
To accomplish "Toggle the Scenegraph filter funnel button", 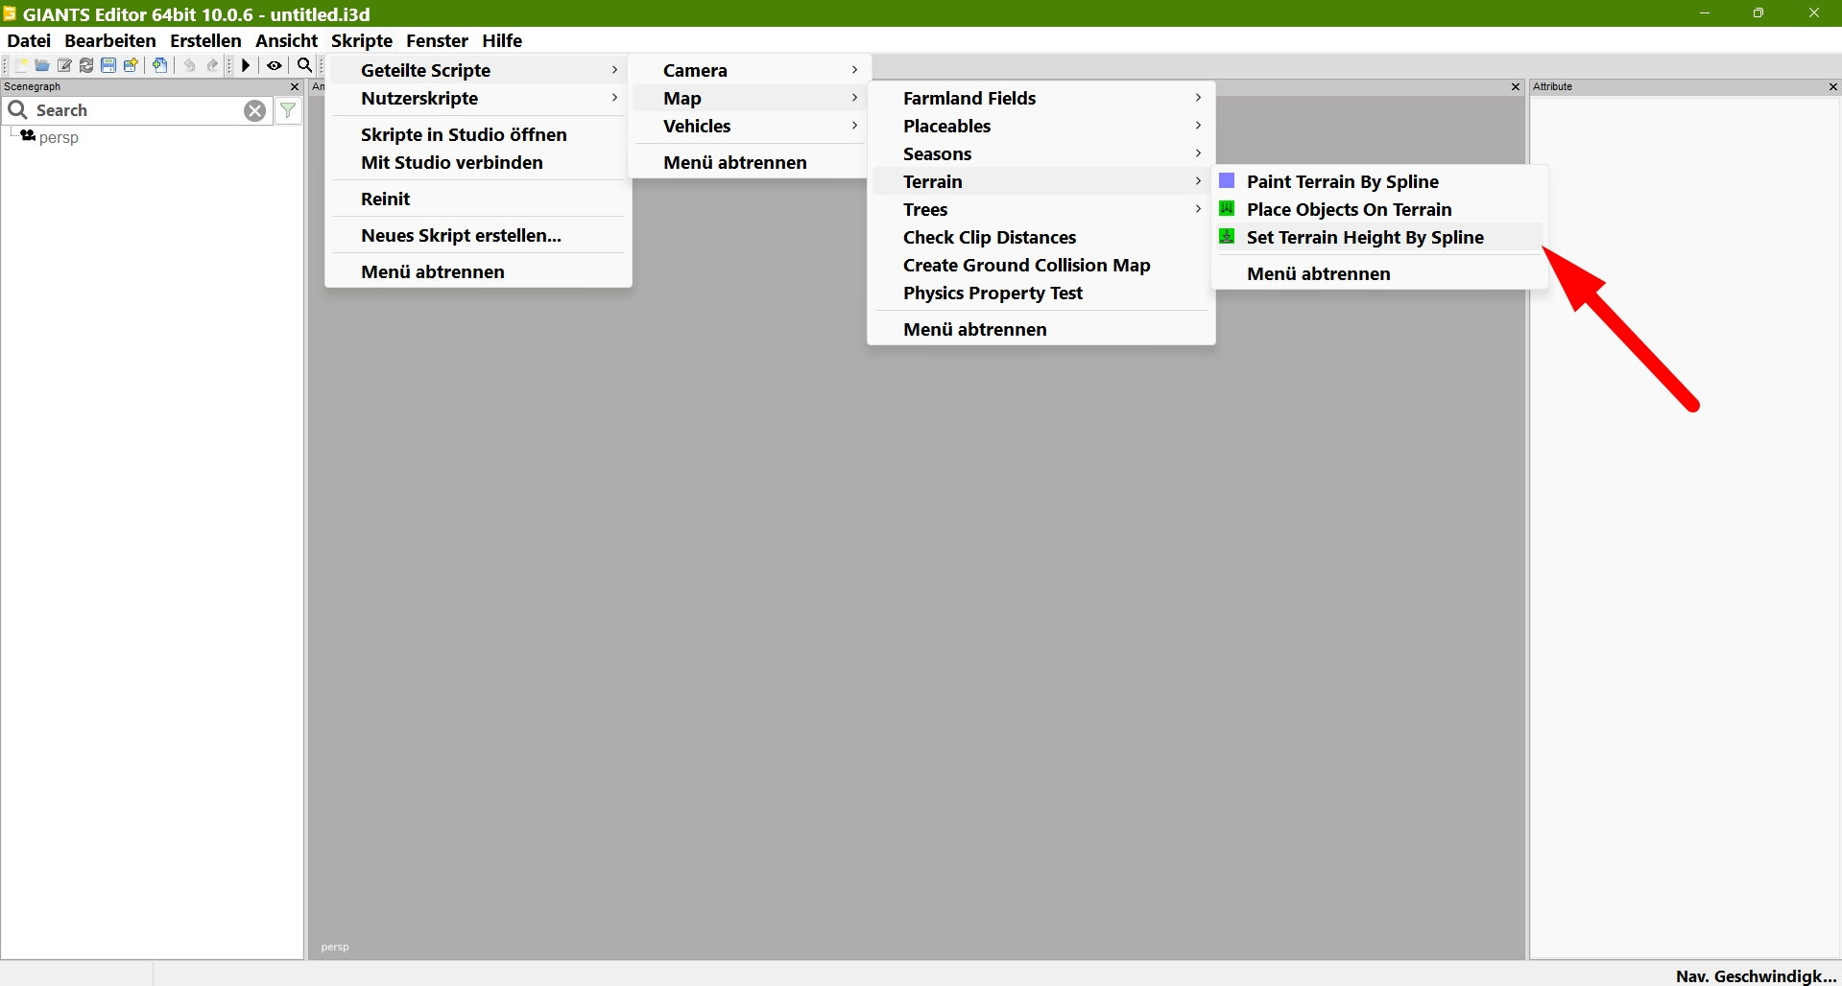I will 288,110.
